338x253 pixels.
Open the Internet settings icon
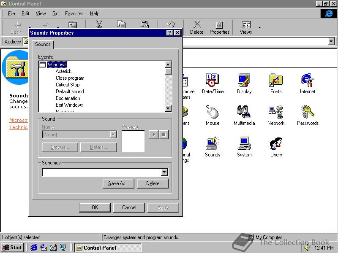tap(308, 83)
